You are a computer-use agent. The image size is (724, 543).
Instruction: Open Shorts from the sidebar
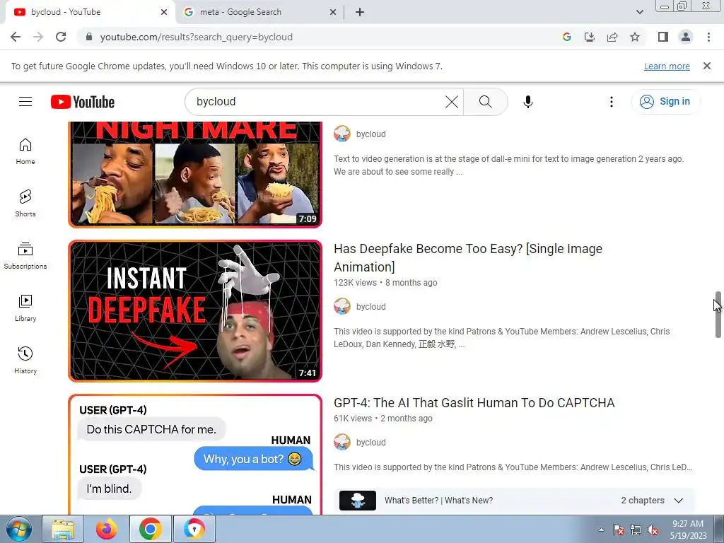tap(25, 203)
